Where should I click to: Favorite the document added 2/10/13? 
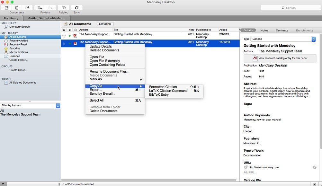click(x=64, y=36)
